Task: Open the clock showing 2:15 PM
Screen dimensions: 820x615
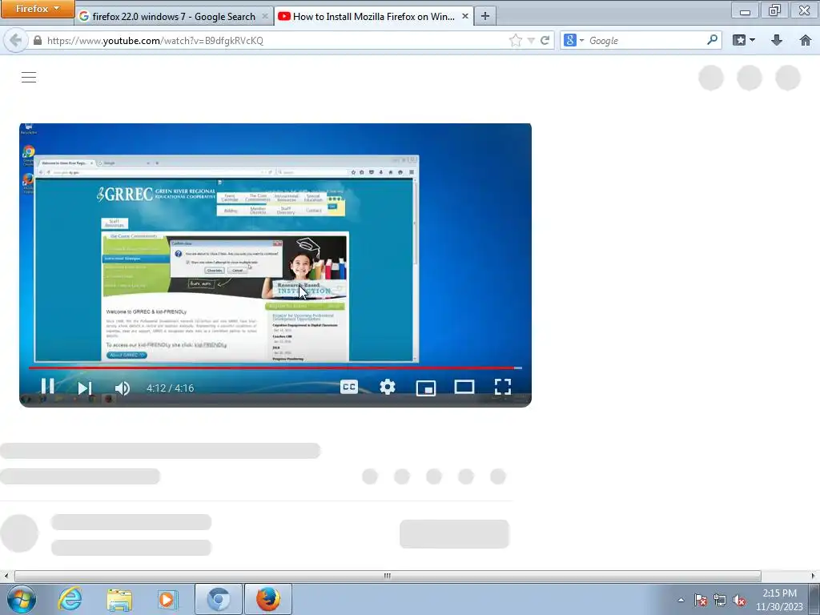Action: click(779, 600)
